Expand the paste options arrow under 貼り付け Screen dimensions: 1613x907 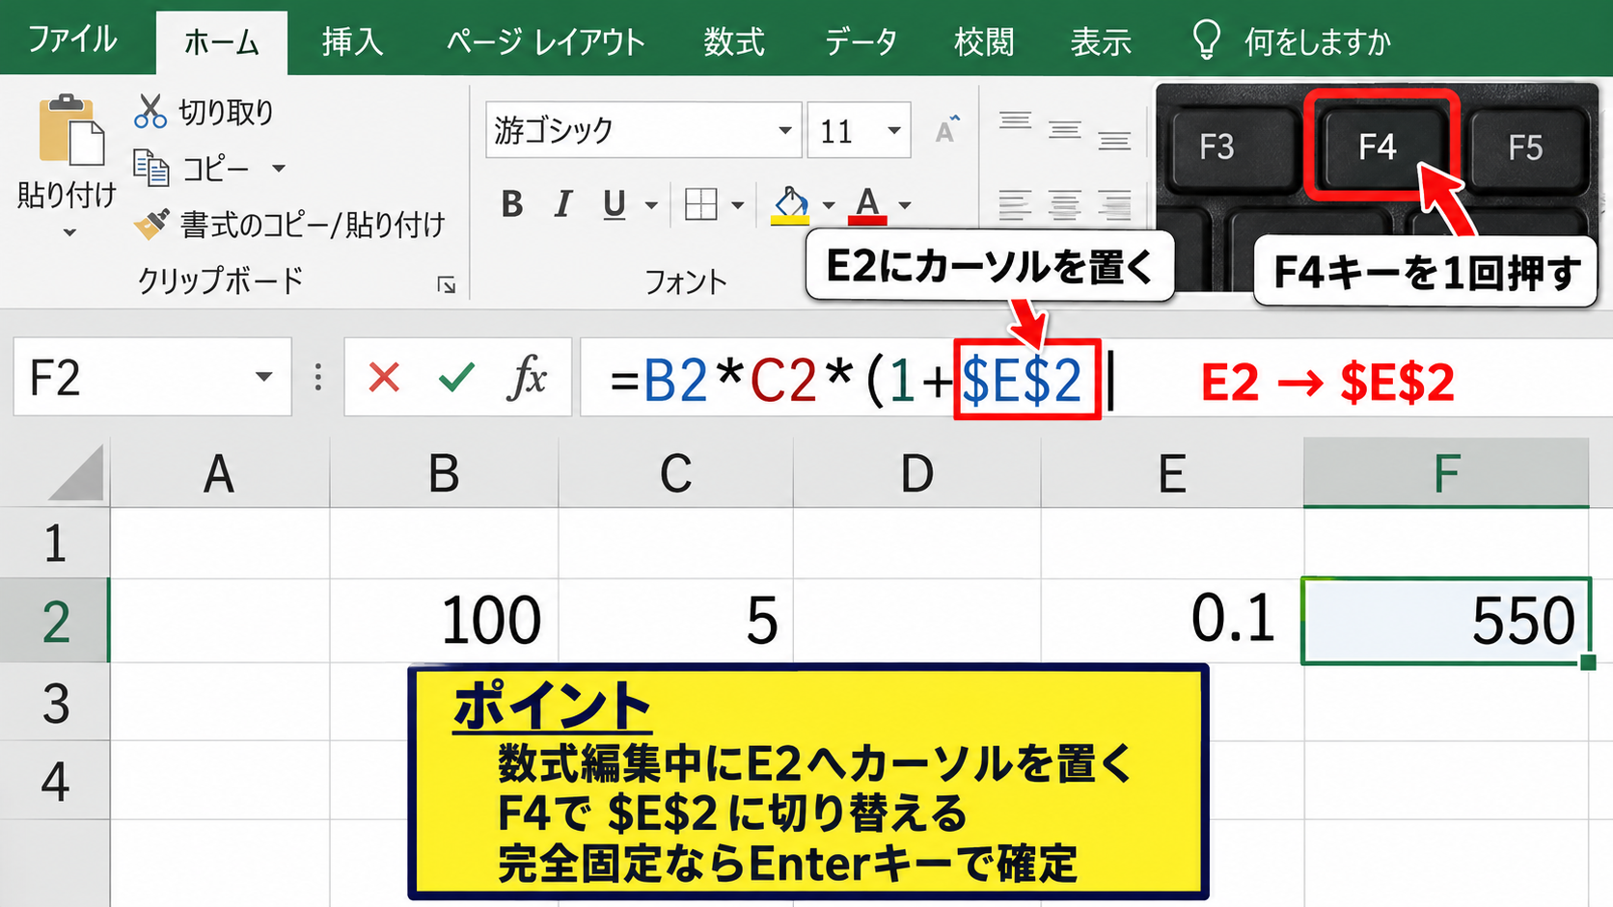pyautogui.click(x=69, y=232)
